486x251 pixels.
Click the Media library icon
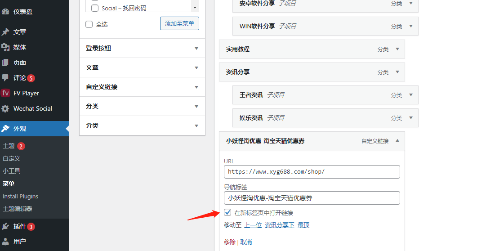(x=5, y=47)
